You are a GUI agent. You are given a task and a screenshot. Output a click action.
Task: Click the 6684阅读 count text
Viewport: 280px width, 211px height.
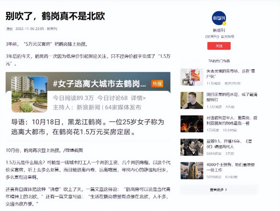[214, 153]
